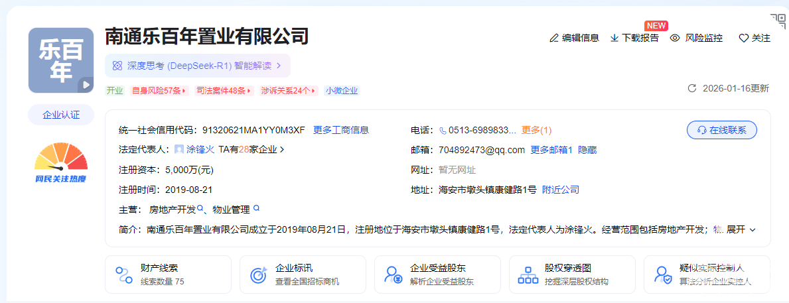
Task: Click the avatar icon beside 涂锋火
Action: pyautogui.click(x=179, y=150)
